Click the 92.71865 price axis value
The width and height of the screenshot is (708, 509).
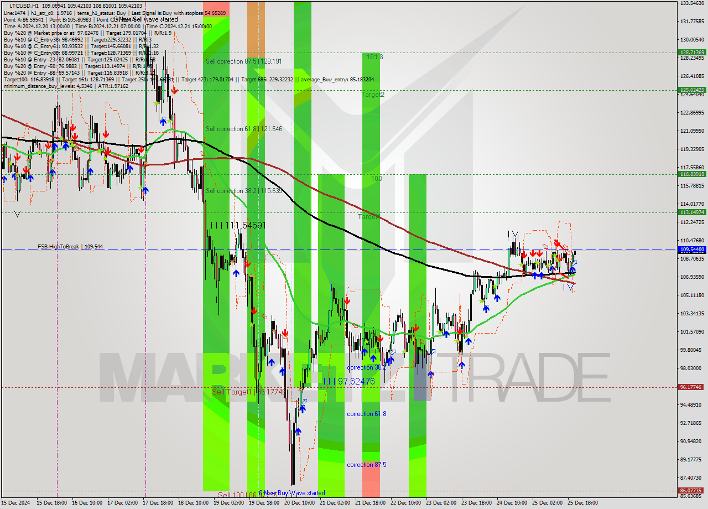(x=692, y=423)
